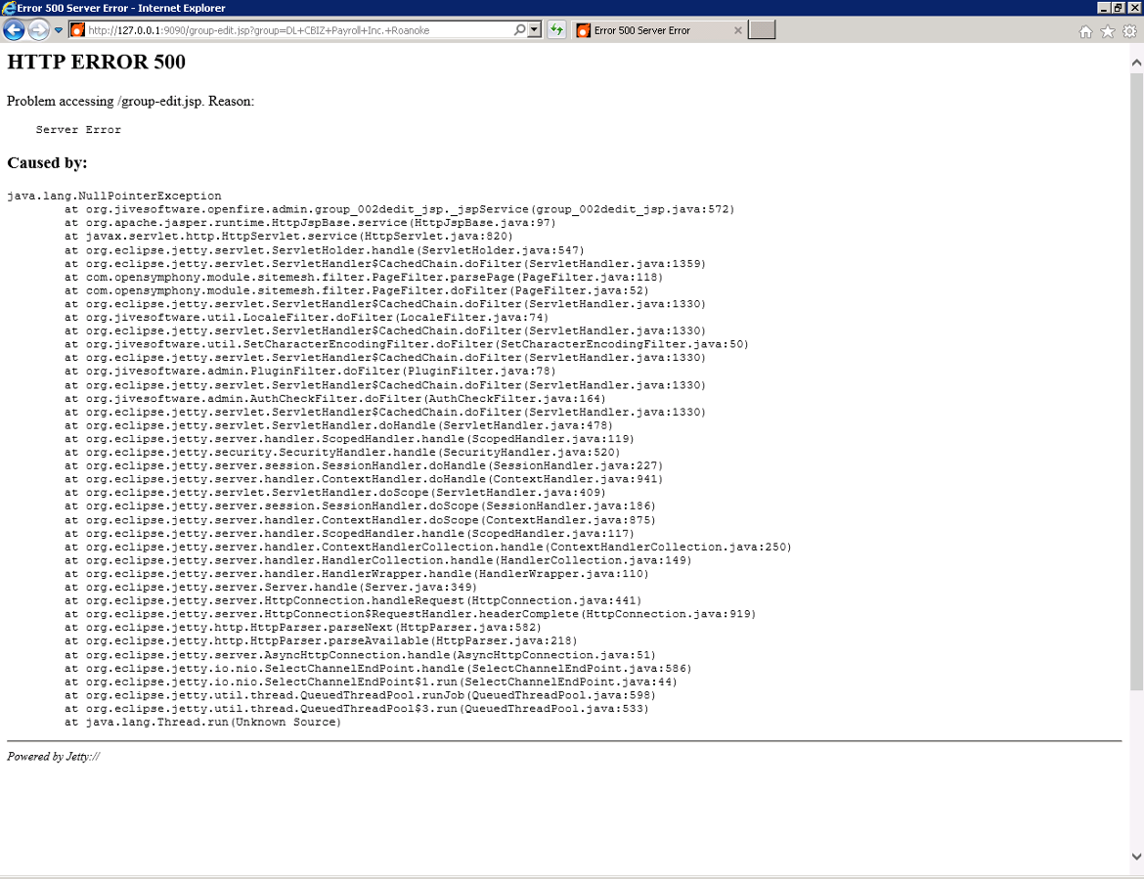Click the ContextHandlerCollection.handle stack line
This screenshot has width=1144, height=879.
pyautogui.click(x=427, y=547)
